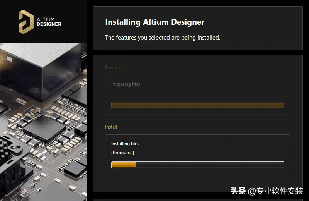Click the 'Installing Altium Designer' heading
The width and height of the screenshot is (309, 201).
[x=155, y=22]
